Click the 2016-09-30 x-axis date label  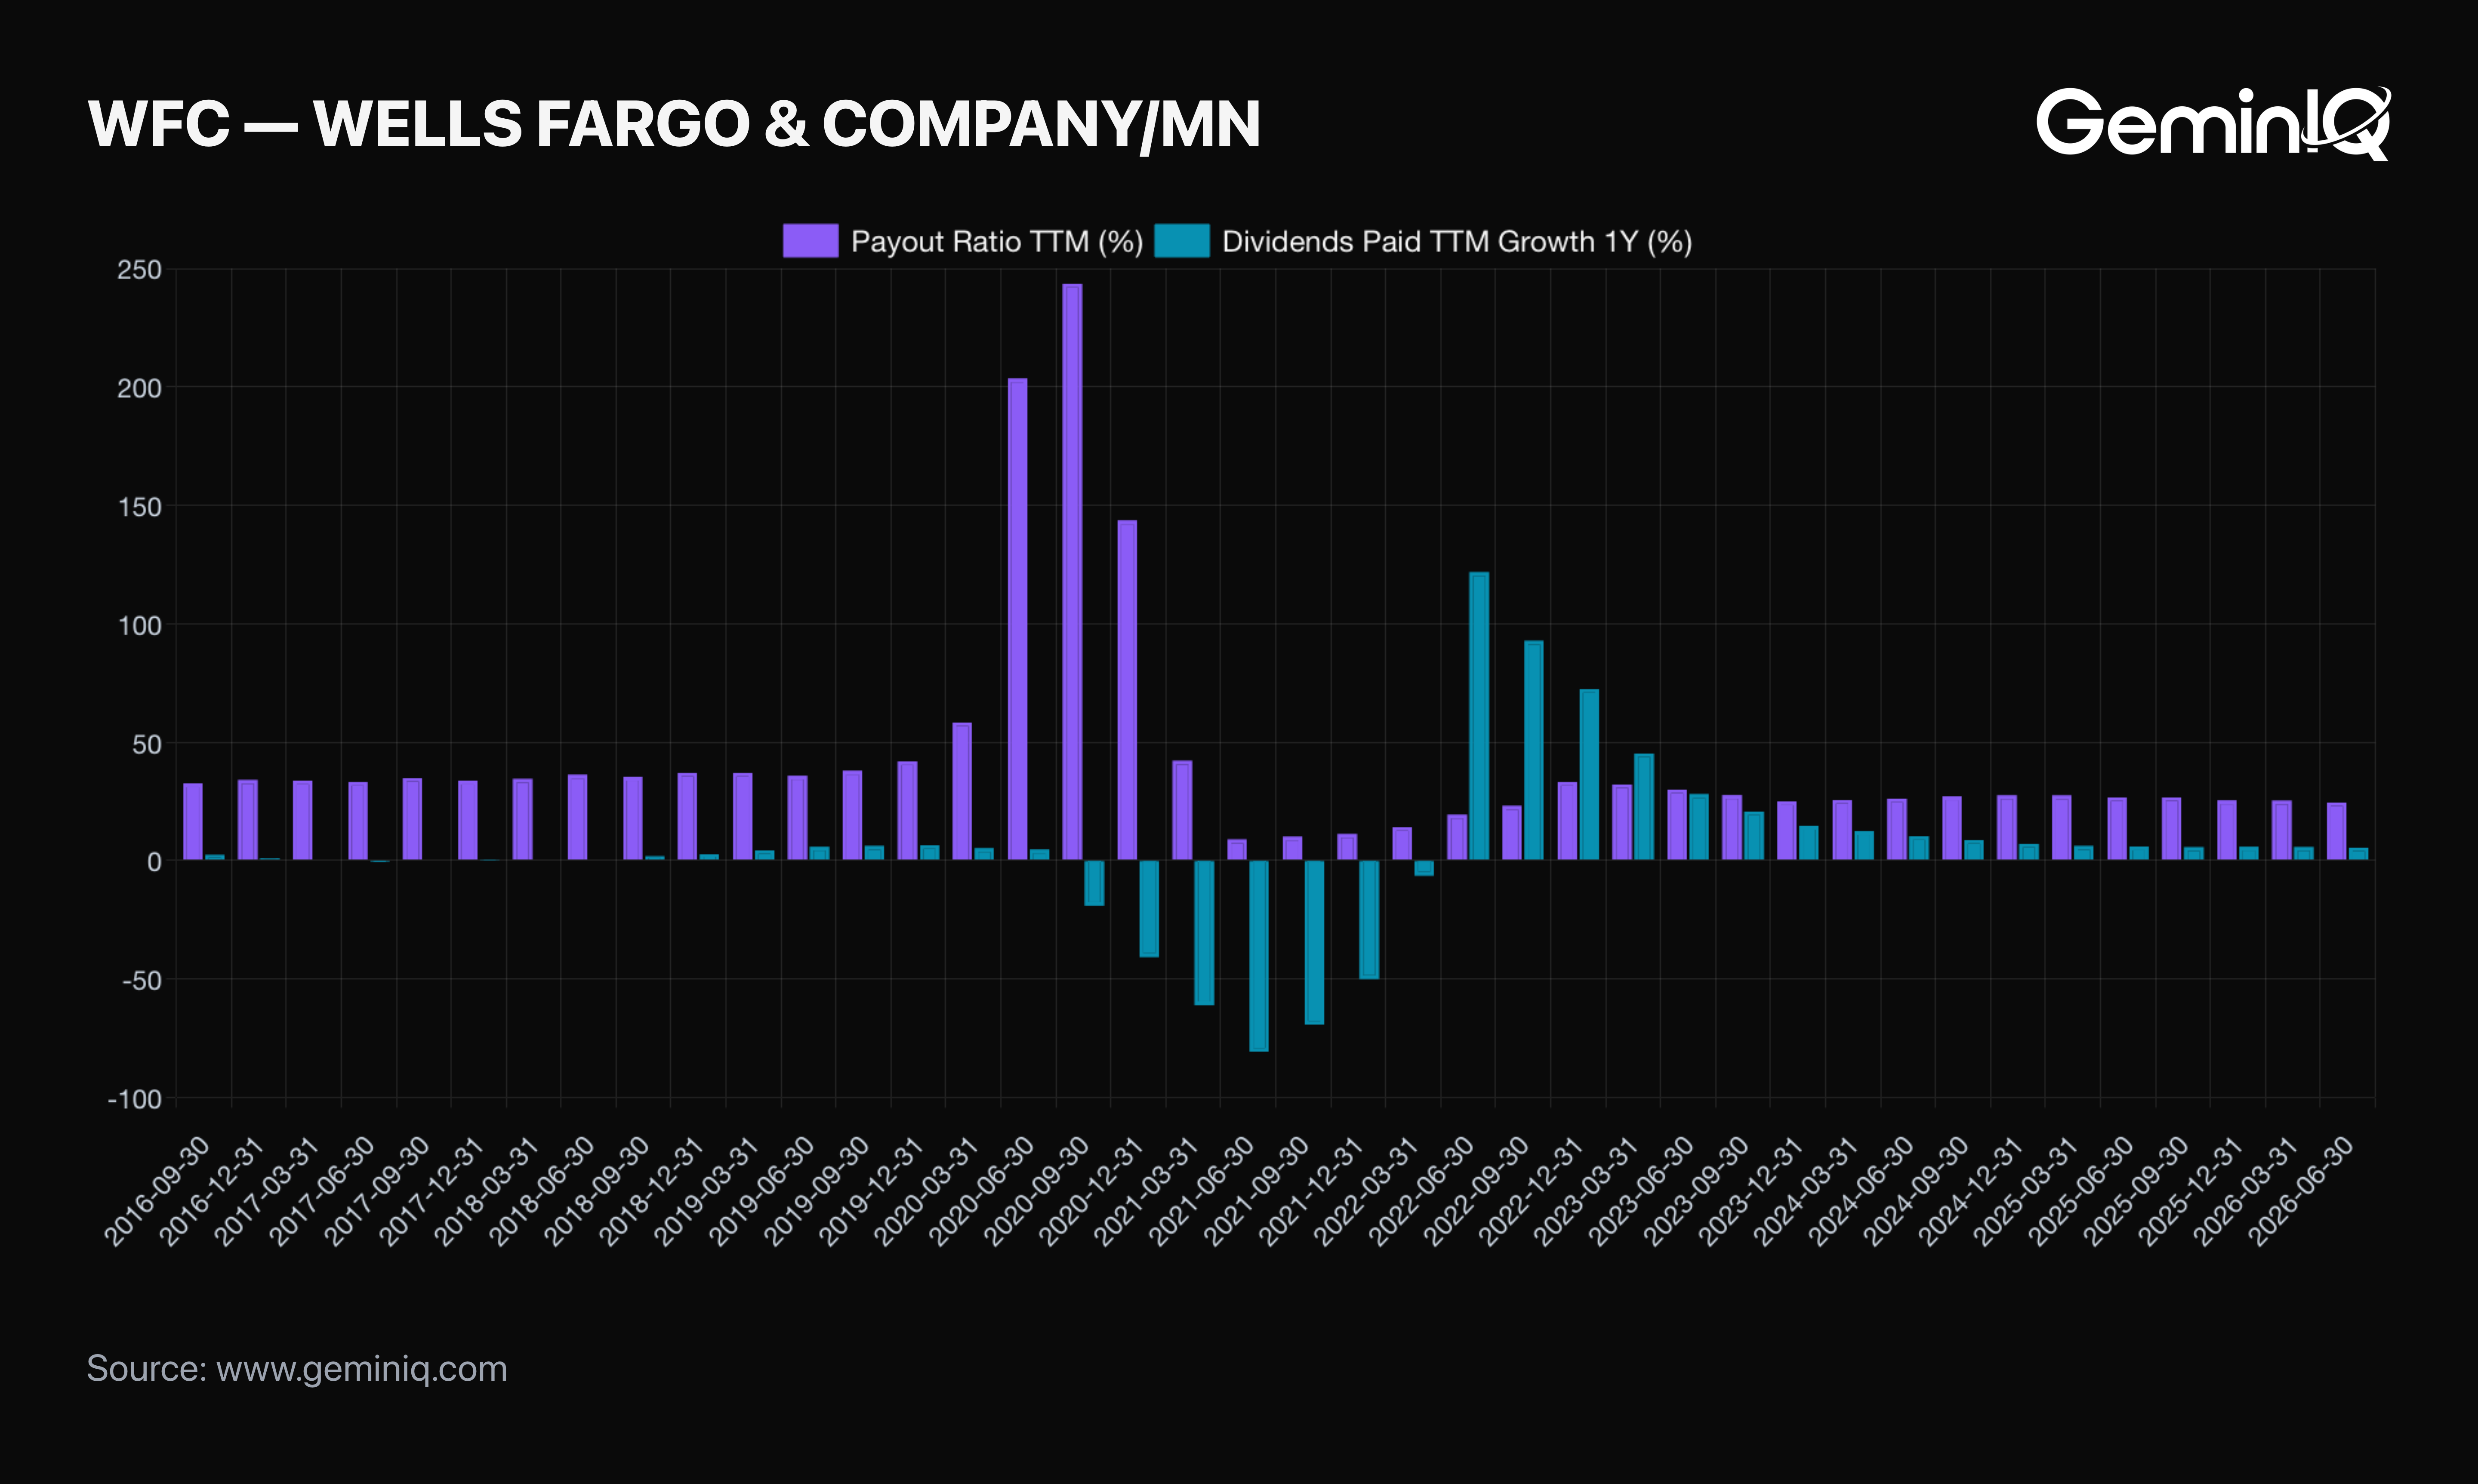point(157,1192)
